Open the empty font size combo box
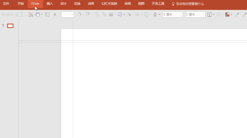 click(68, 15)
